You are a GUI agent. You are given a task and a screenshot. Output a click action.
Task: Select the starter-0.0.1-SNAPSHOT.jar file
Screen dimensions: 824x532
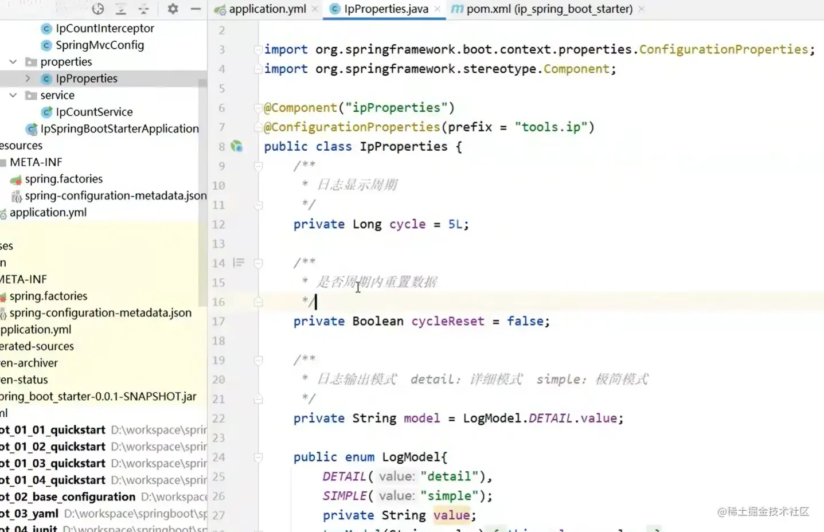[99, 396]
